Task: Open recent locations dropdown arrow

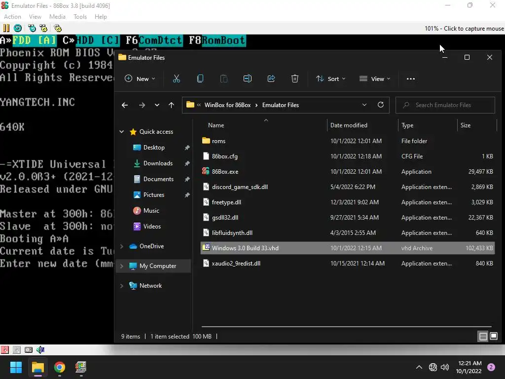Action: (x=157, y=105)
